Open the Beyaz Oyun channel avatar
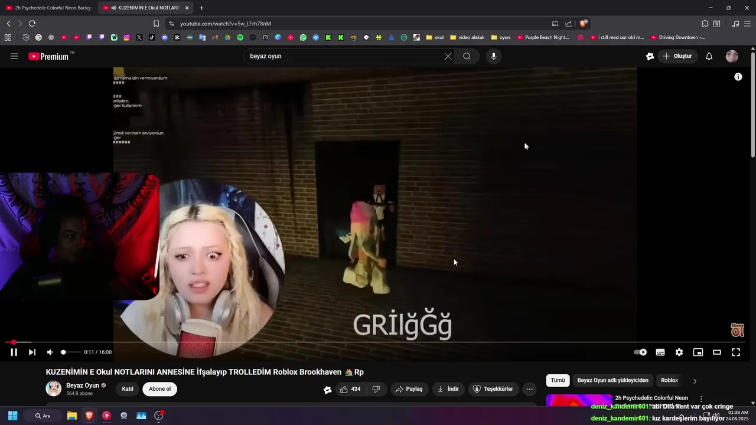The image size is (756, 425). click(54, 388)
